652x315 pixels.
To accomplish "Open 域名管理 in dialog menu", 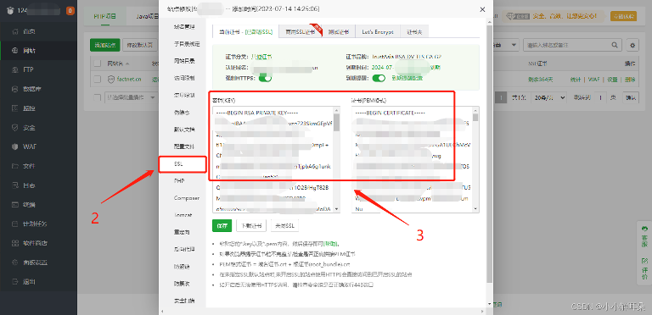I will (183, 26).
